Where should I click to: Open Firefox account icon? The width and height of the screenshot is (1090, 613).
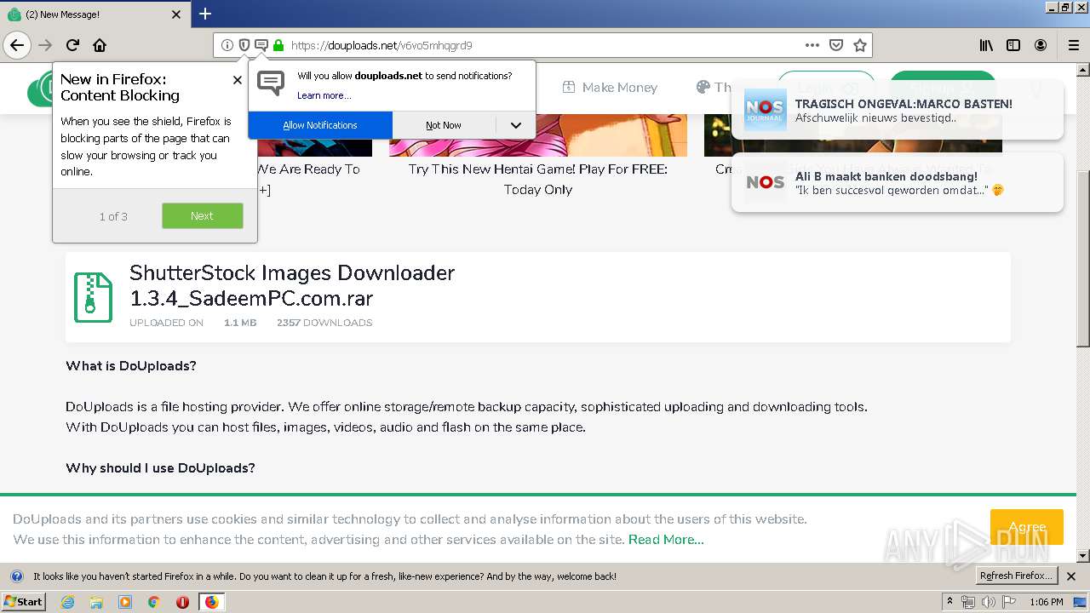(x=1041, y=45)
